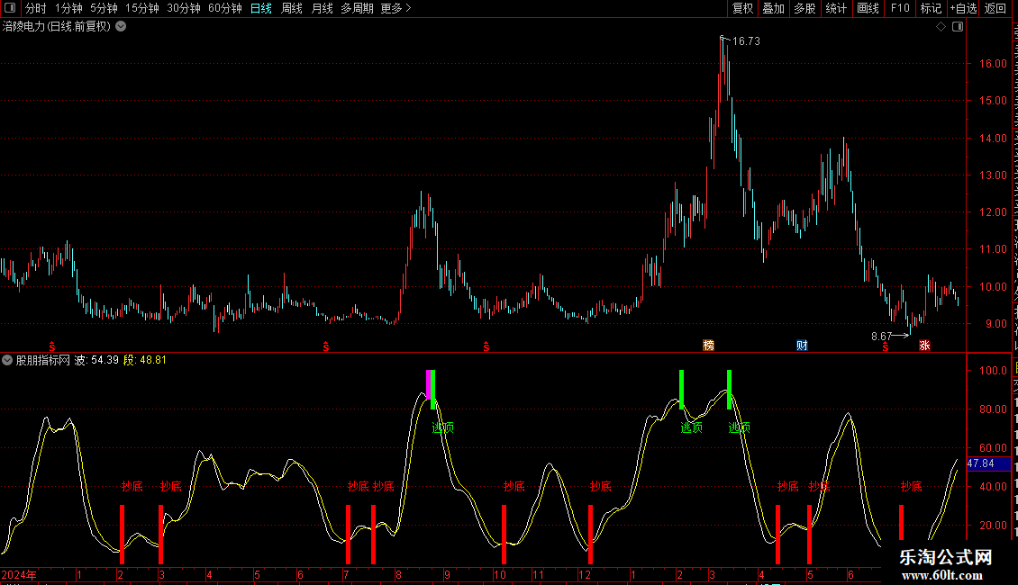Click the 标记 mark button

point(931,8)
